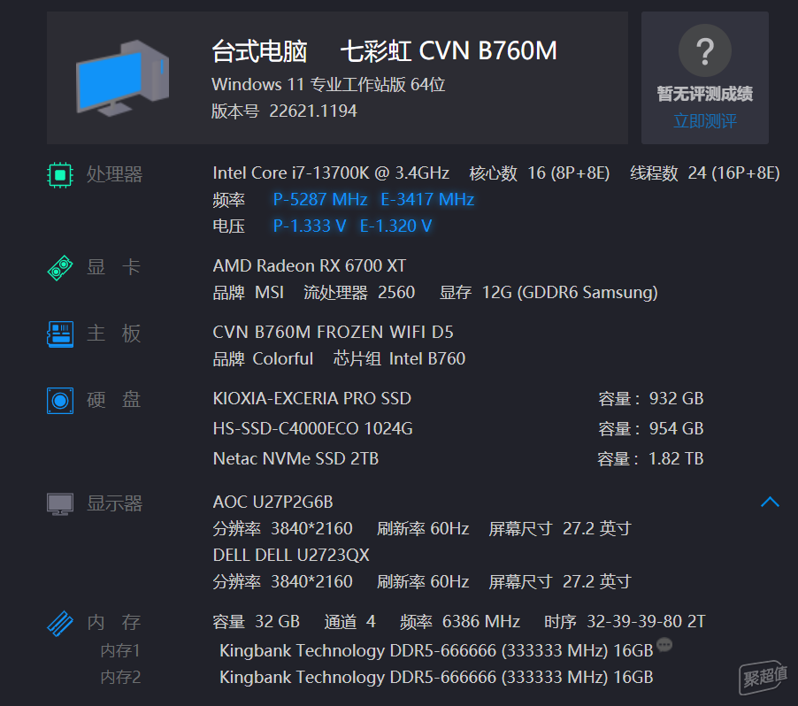Click the monitor display icon
Screen dimensions: 798x706
[x=60, y=504]
